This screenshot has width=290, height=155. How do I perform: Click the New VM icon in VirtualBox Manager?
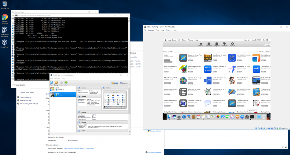point(52,83)
